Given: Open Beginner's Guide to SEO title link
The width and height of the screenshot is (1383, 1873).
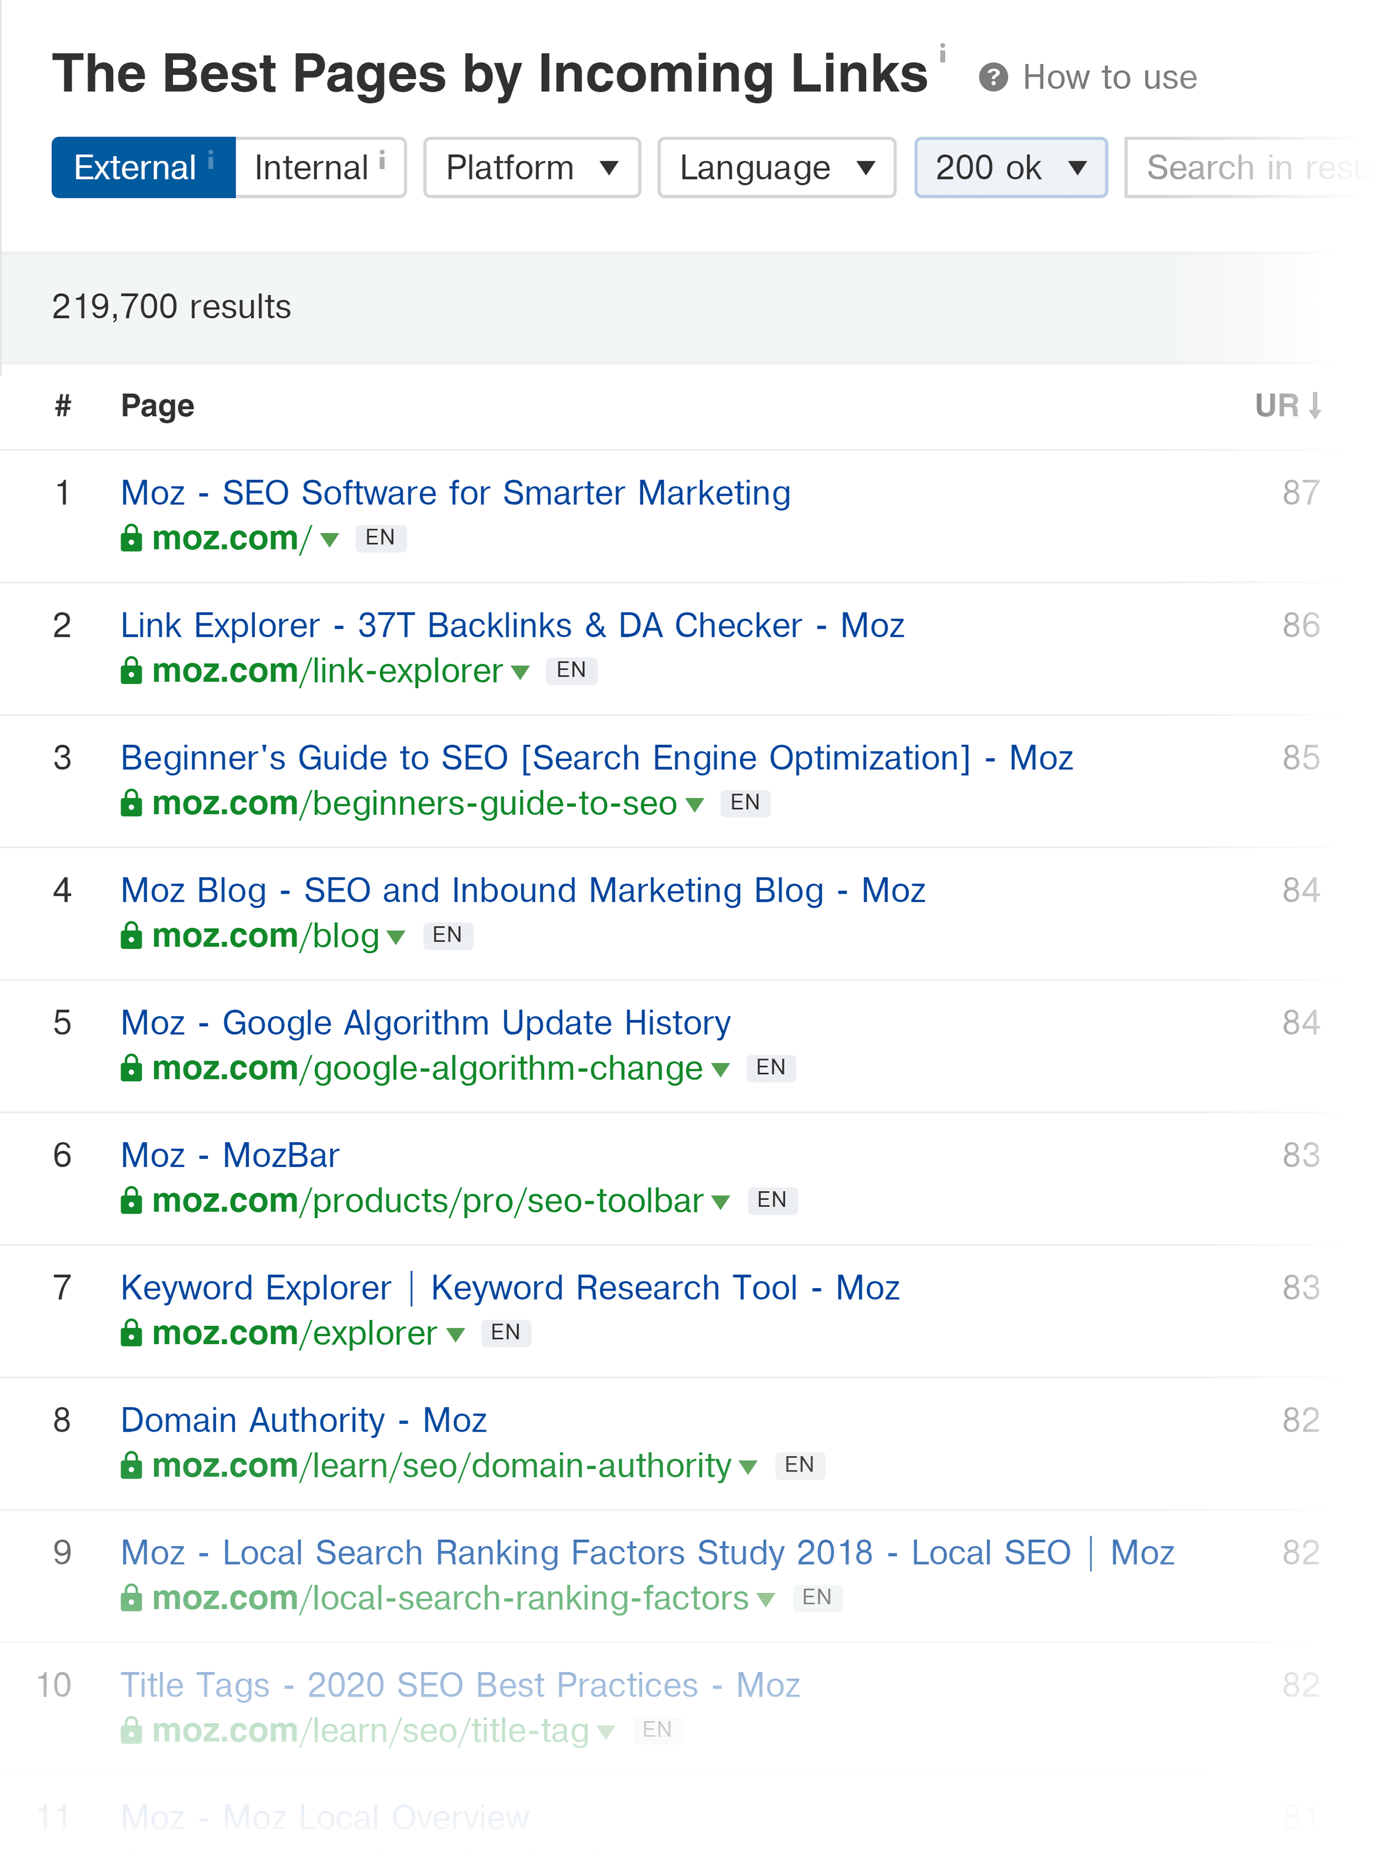Looking at the screenshot, I should click(x=597, y=758).
